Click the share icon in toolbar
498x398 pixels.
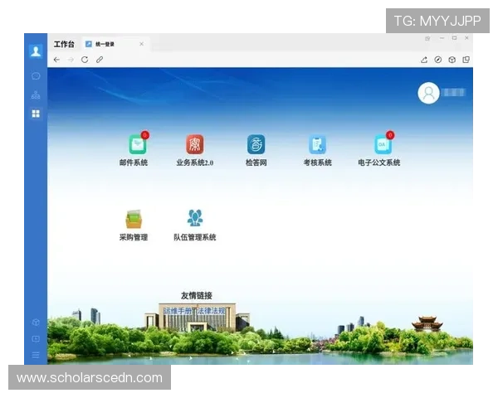click(424, 60)
